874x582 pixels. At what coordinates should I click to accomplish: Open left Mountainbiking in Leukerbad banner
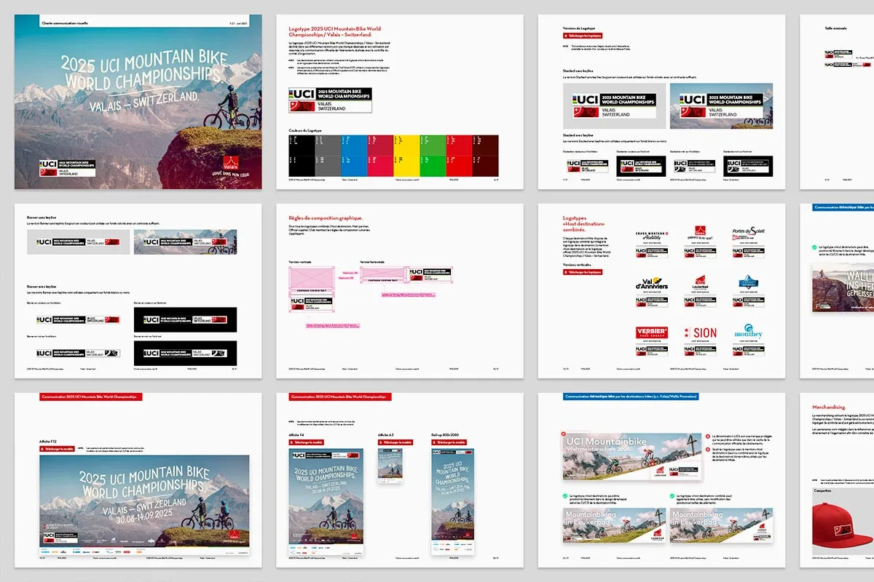615,526
